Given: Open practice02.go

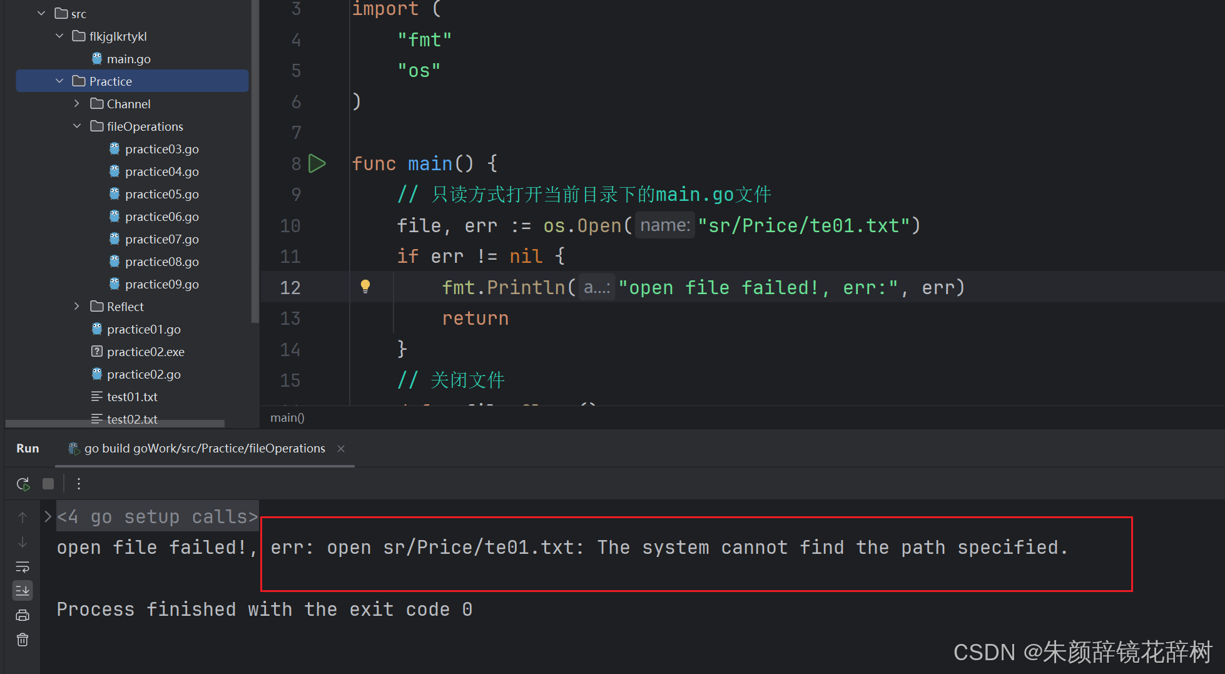Looking at the screenshot, I should pos(143,374).
